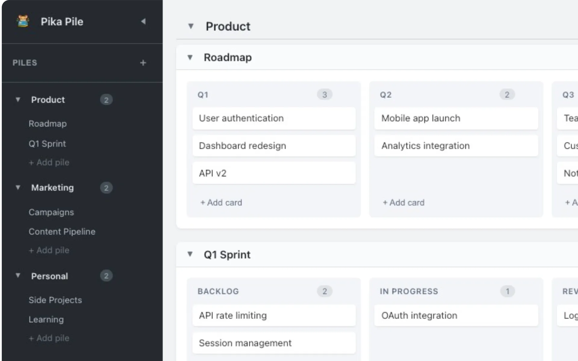
Task: Click Add pile under the Marketing group
Action: 49,250
